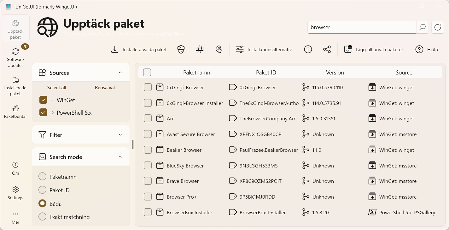Enable interactive installation icon
Image resolution: width=449 pixels, height=230 pixels.
[219, 49]
